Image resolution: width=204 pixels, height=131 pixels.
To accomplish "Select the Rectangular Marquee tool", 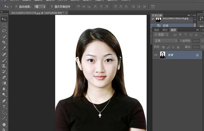I will tap(4, 25).
